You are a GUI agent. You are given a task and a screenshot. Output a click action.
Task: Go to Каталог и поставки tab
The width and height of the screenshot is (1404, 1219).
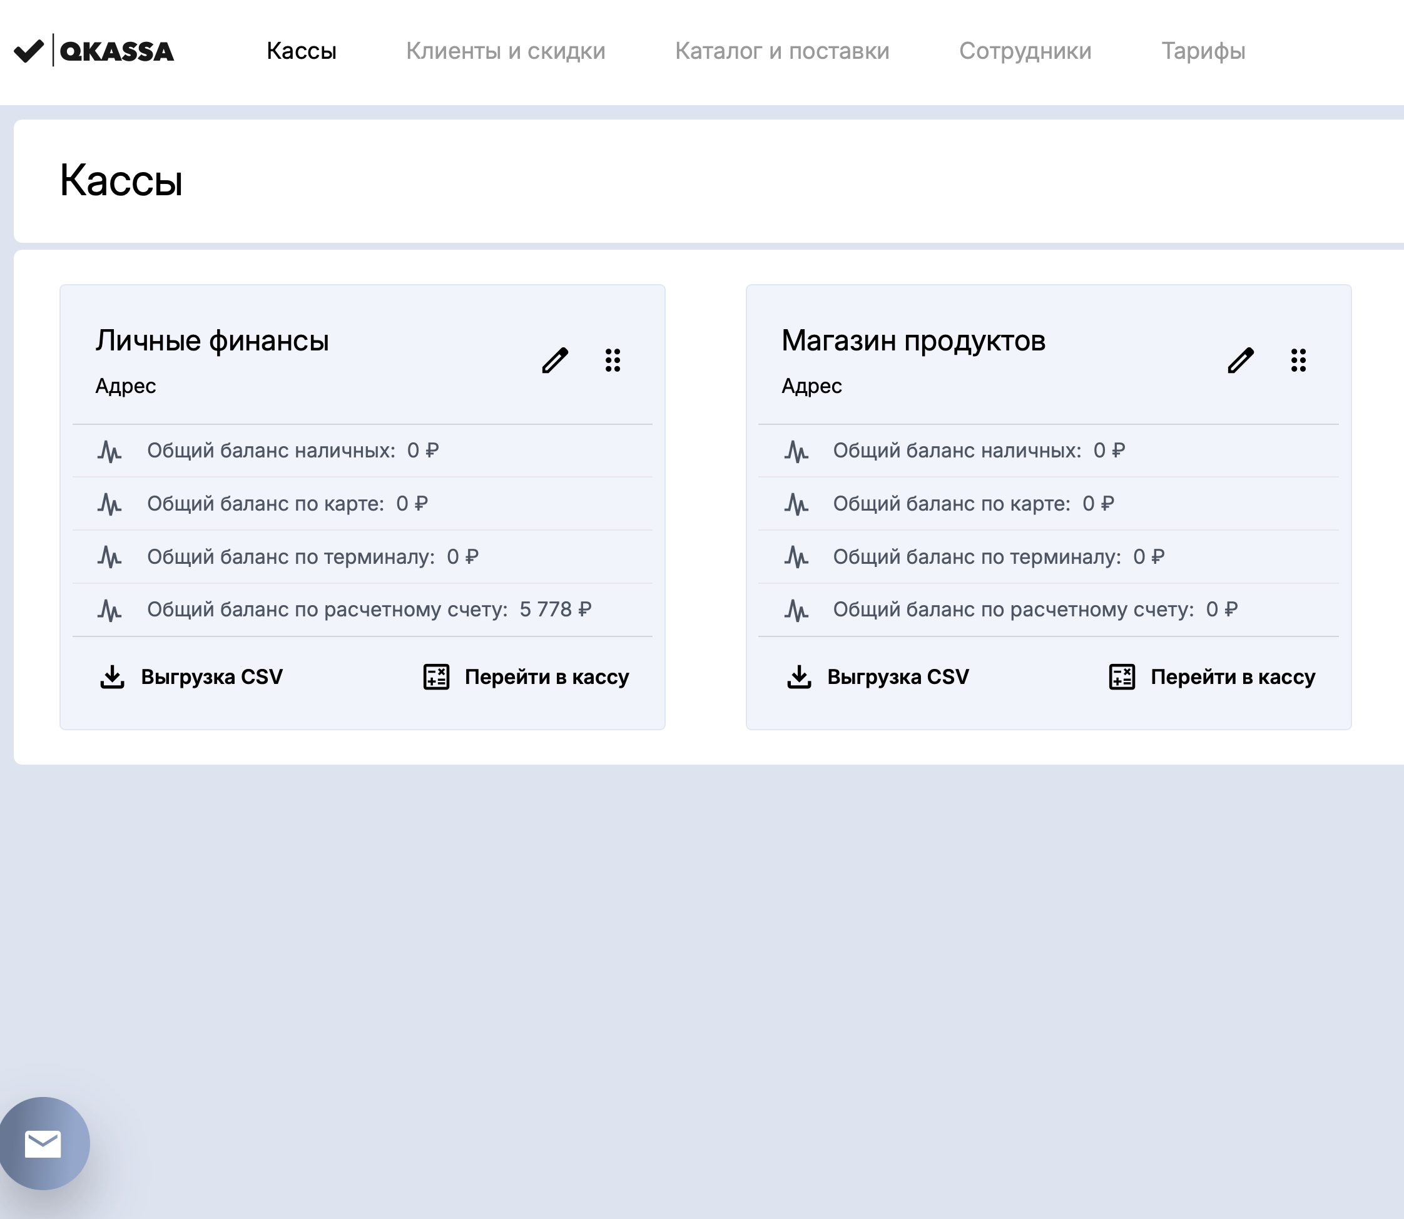pyautogui.click(x=781, y=51)
